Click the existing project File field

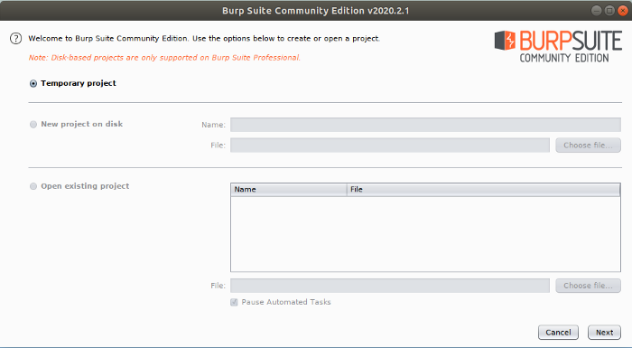click(x=390, y=286)
